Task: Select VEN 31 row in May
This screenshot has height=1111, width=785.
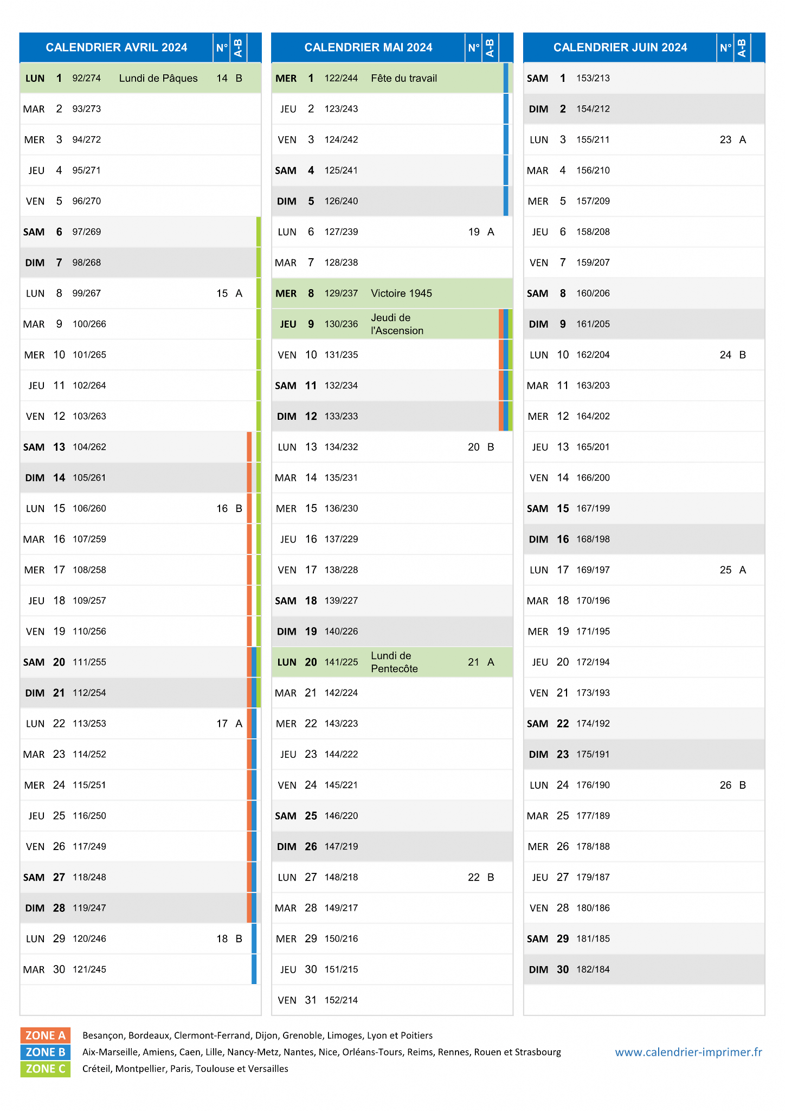Action: (392, 1000)
